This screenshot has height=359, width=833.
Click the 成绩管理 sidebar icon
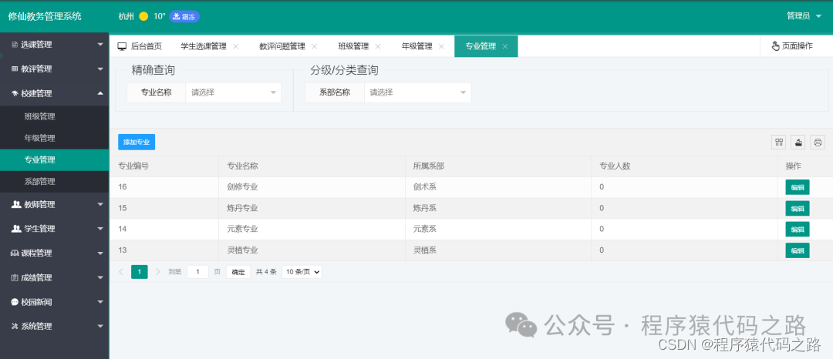(15, 278)
